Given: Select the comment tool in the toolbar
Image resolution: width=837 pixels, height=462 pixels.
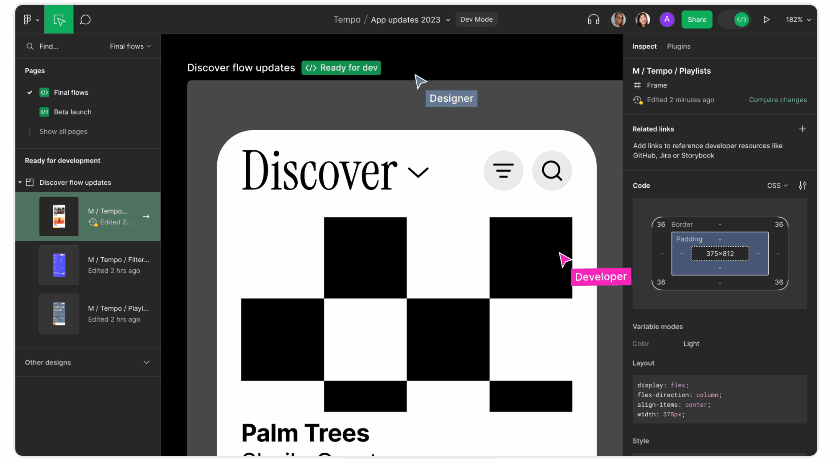Looking at the screenshot, I should click(x=85, y=19).
